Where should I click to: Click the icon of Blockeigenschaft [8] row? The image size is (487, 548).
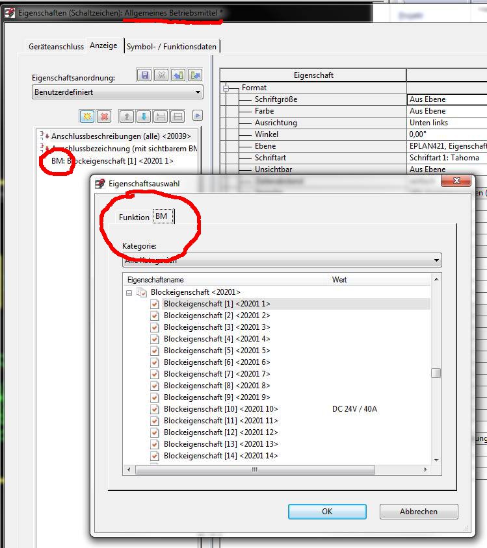(154, 386)
